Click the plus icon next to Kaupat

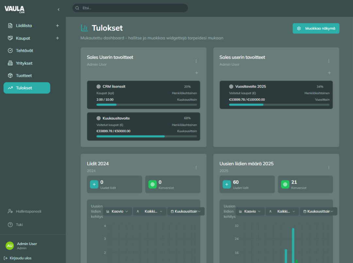[x=58, y=38]
